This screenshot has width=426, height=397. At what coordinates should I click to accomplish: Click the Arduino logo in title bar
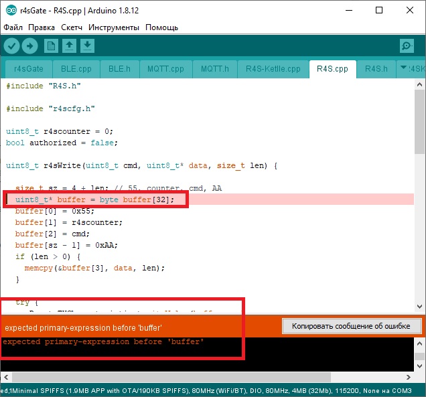click(9, 10)
